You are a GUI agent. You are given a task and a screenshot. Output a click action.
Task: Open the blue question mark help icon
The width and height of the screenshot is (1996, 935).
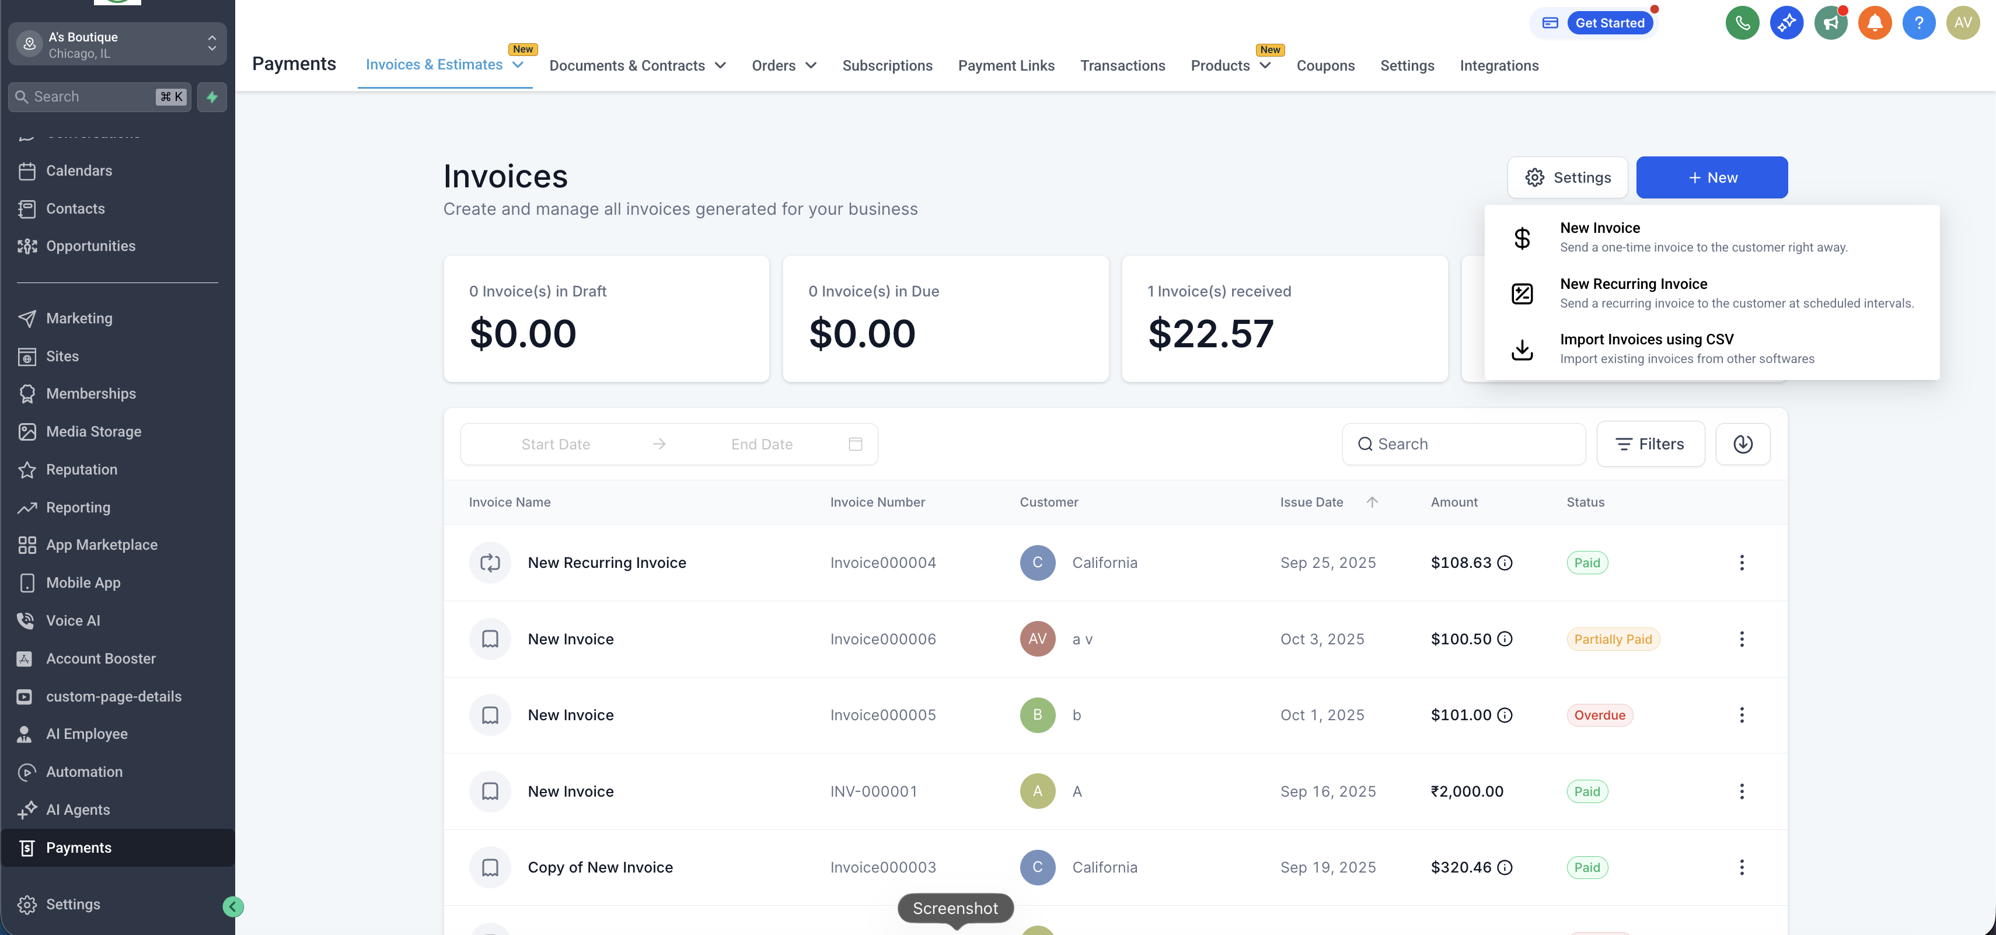(1918, 23)
